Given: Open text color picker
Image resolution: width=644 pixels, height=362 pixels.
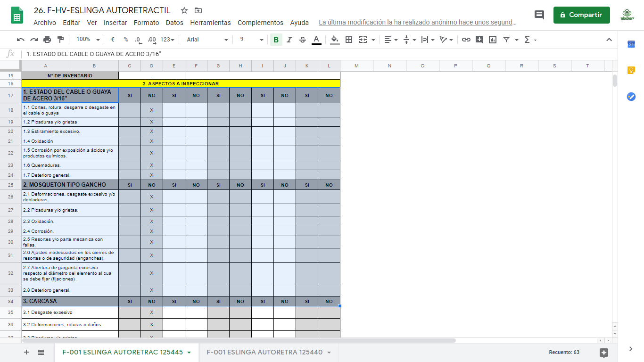Looking at the screenshot, I should [316, 40].
